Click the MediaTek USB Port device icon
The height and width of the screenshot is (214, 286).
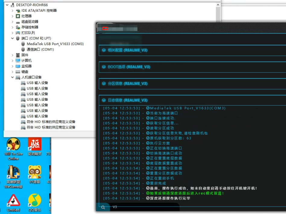(23, 44)
